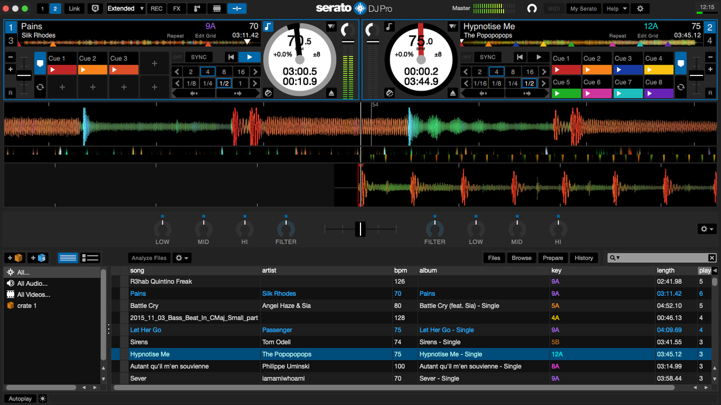The height and width of the screenshot is (405, 721).
Task: Open loop tab icon on left deck
Action: 40,87
